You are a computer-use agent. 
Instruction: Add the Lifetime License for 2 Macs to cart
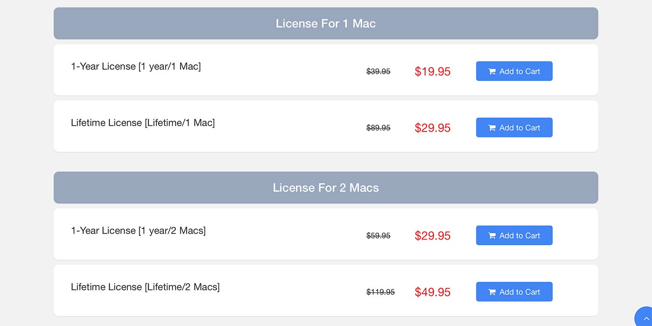514,292
